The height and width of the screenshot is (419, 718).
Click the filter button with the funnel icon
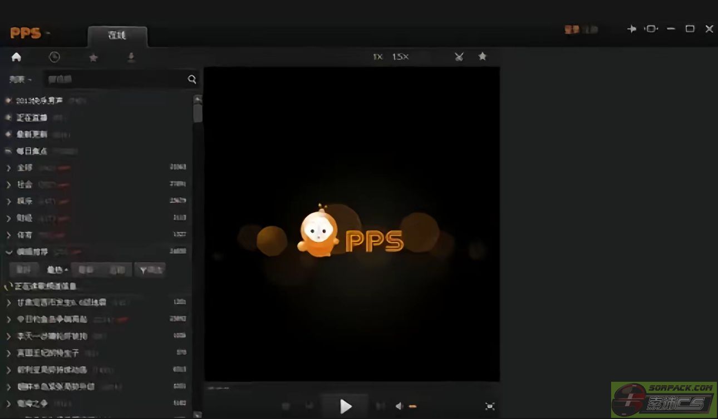tap(150, 270)
